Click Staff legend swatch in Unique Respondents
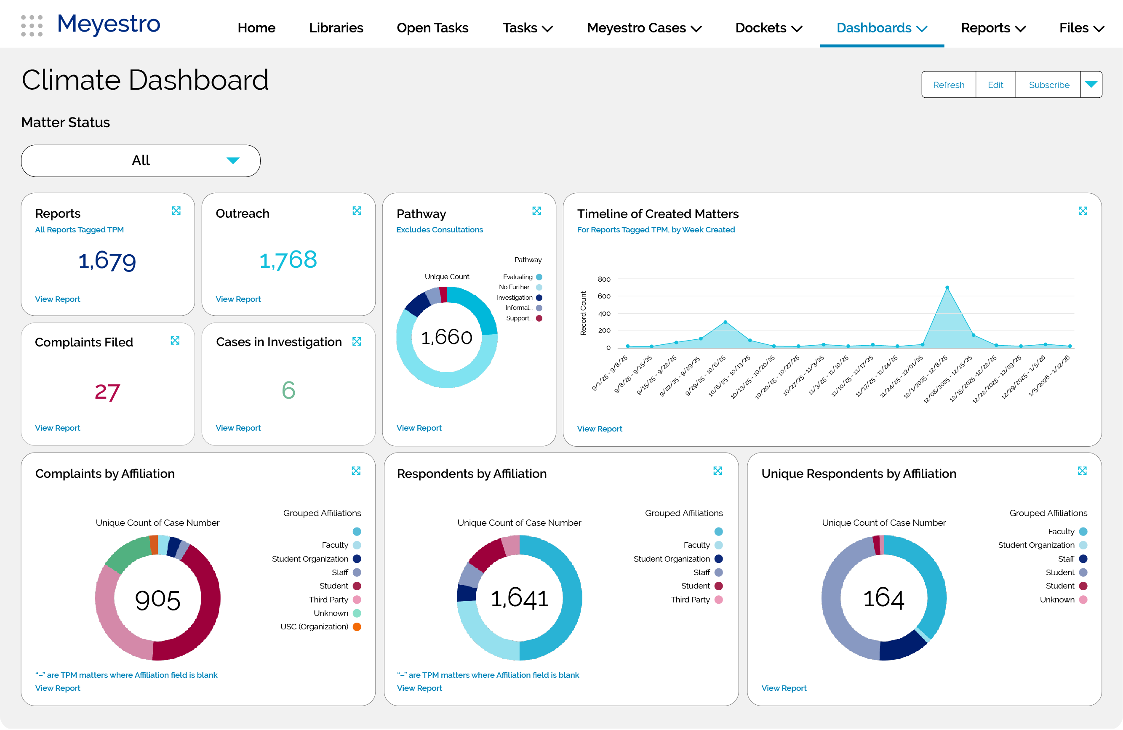 tap(1083, 559)
